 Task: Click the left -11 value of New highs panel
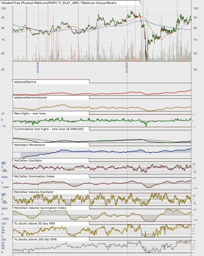(3, 126)
